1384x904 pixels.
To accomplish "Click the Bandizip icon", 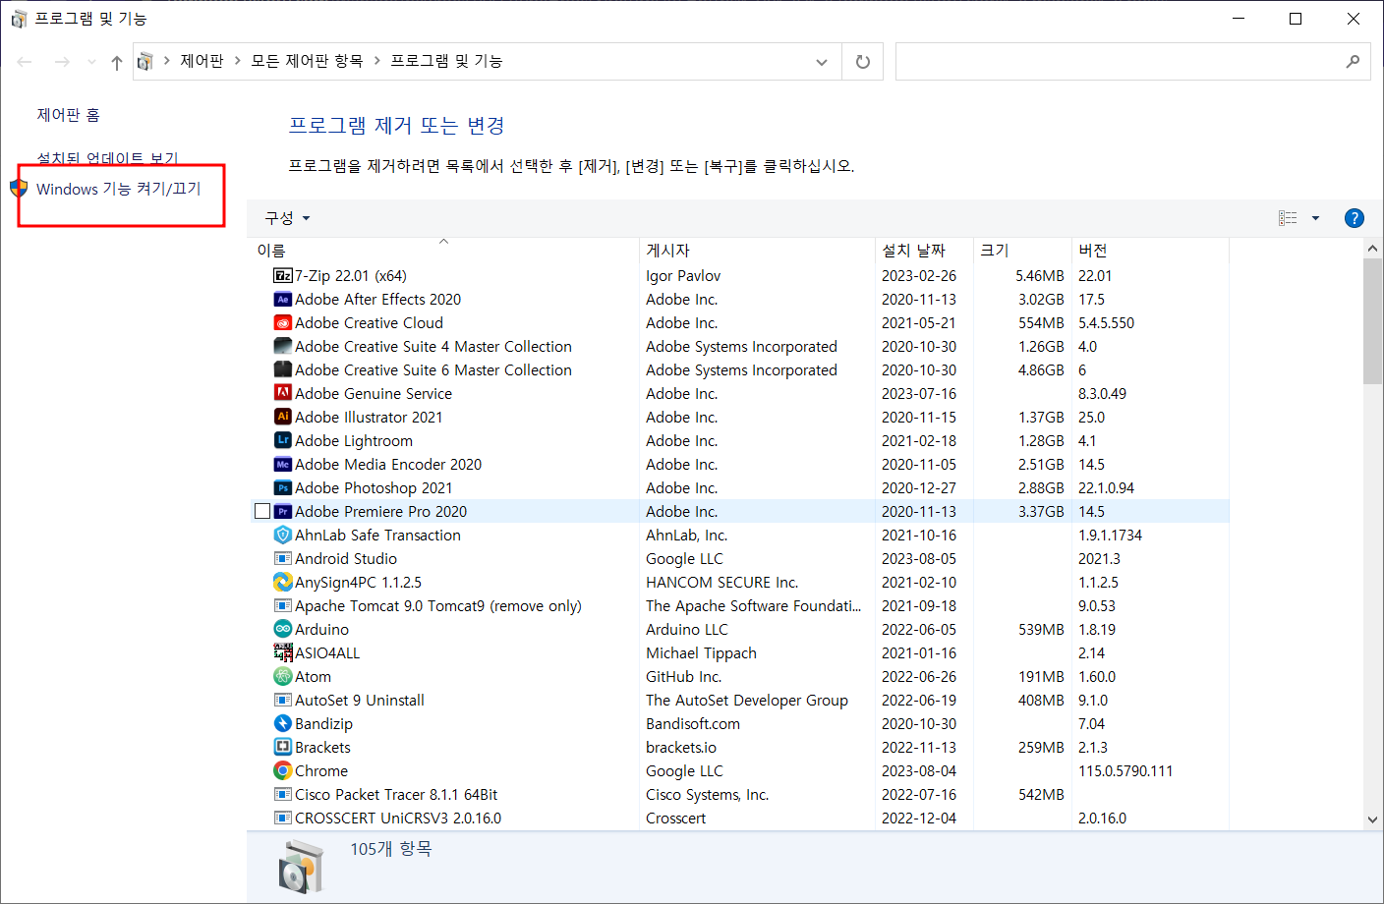I will [x=283, y=723].
